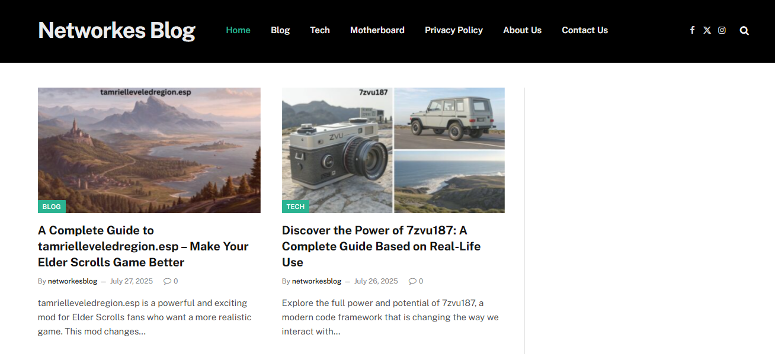775x354 pixels.
Task: Open the Tech menu item
Action: pos(320,30)
